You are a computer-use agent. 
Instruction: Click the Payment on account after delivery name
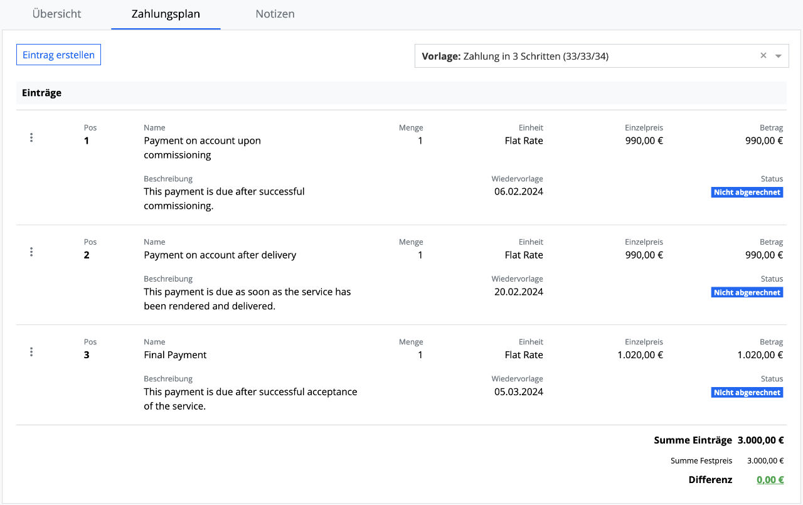pos(220,255)
